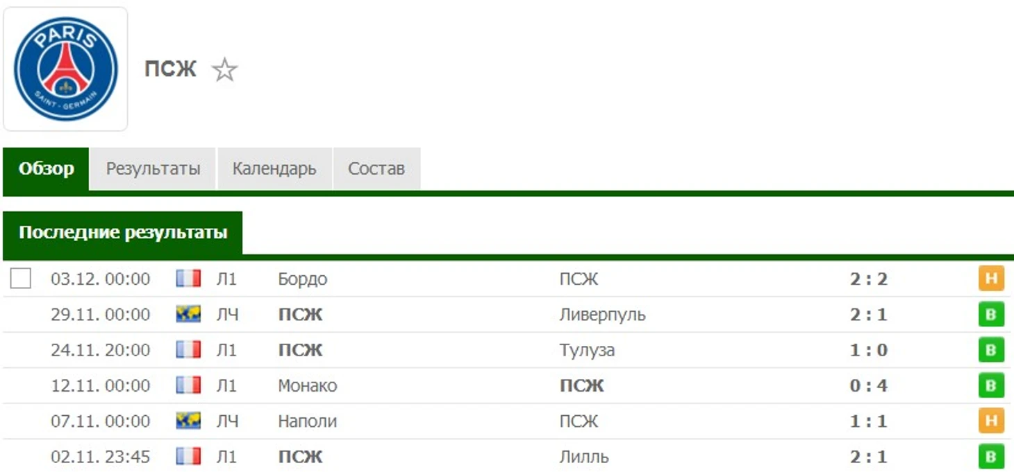Switch to the Состав tab
Viewport: 1014px width, 472px height.
[376, 168]
